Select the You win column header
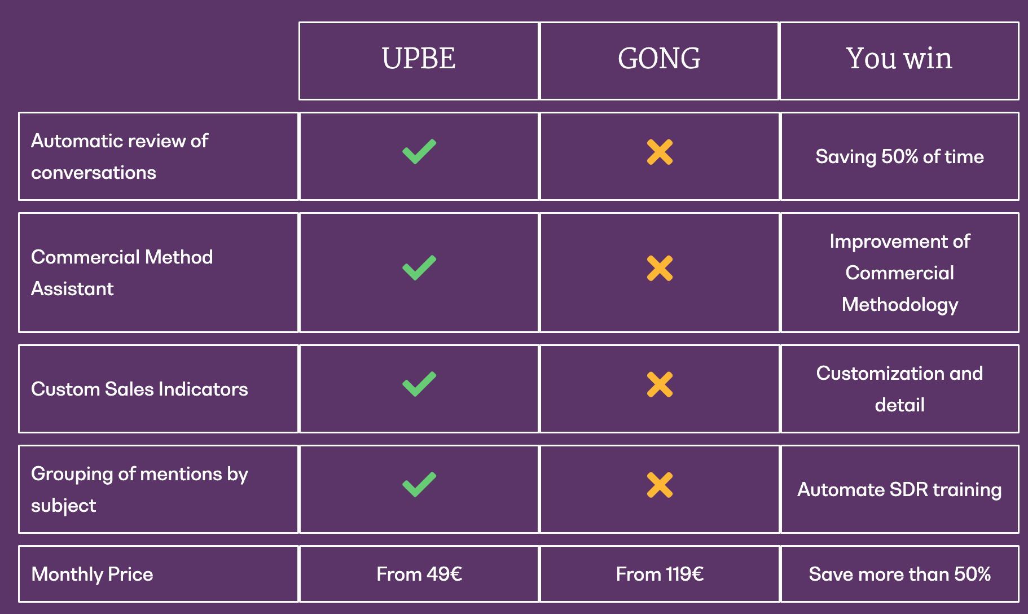The width and height of the screenshot is (1028, 614). click(x=899, y=61)
